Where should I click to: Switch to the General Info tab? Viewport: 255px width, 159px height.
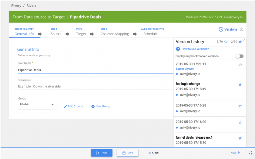click(24, 34)
